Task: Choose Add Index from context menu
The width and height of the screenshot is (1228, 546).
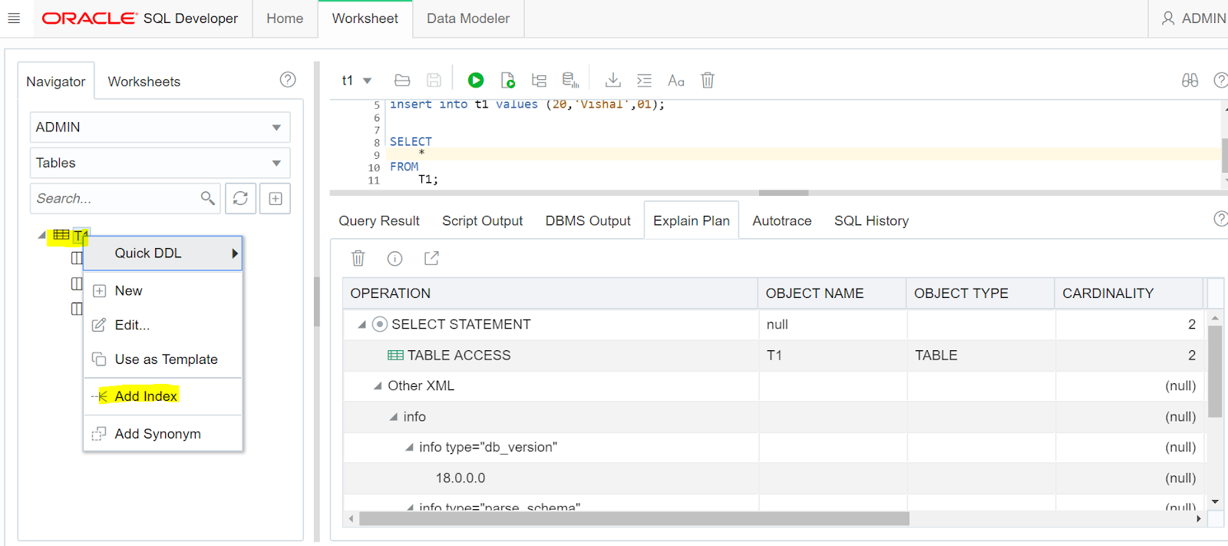Action: click(x=146, y=396)
